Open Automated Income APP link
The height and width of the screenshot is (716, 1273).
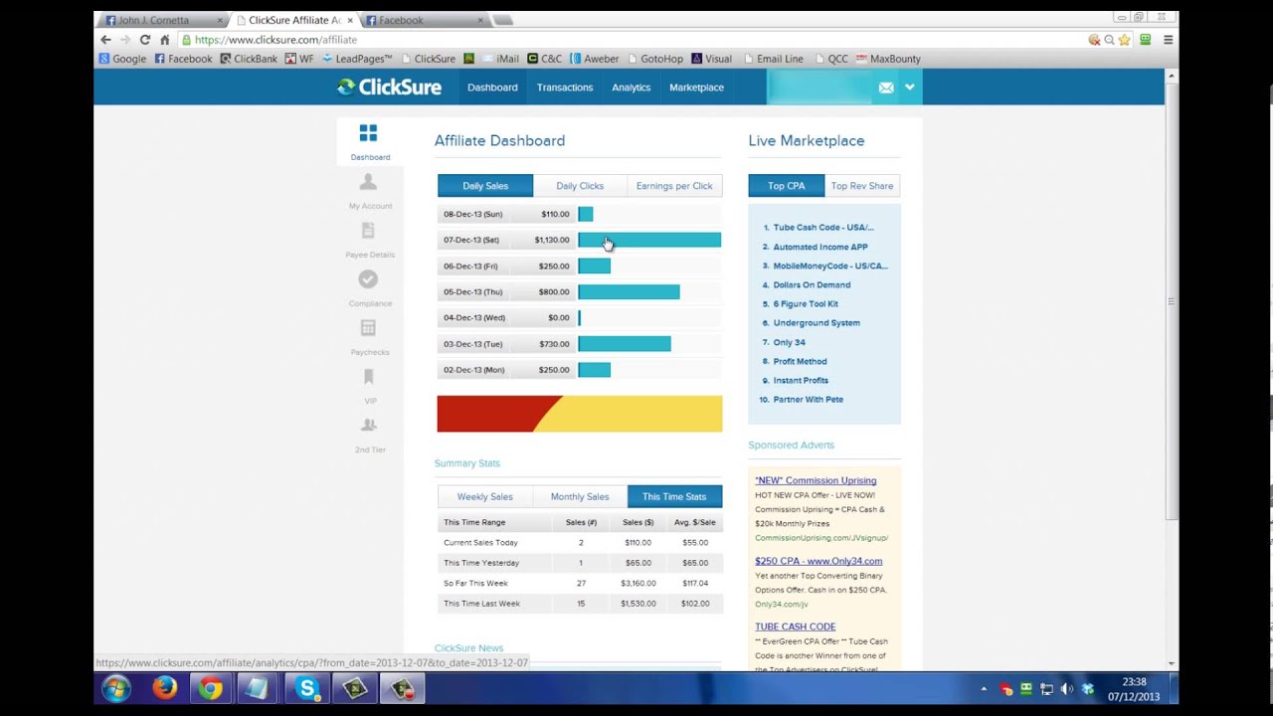pos(820,247)
